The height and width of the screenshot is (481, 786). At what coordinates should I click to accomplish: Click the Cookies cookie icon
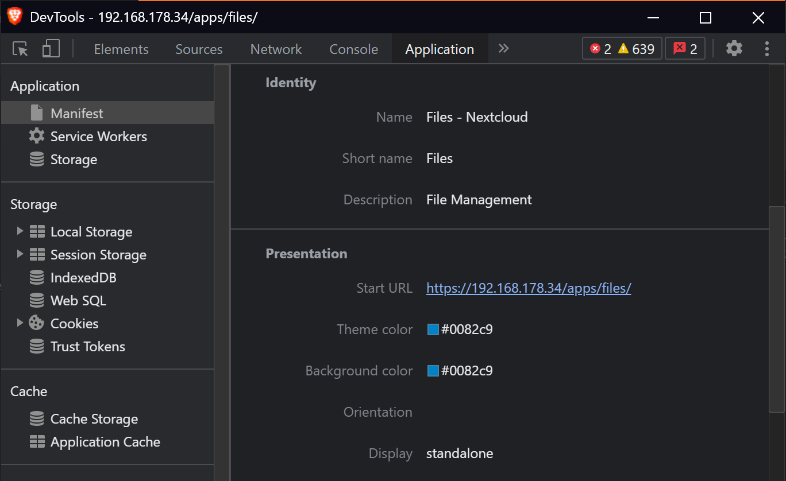click(x=37, y=323)
